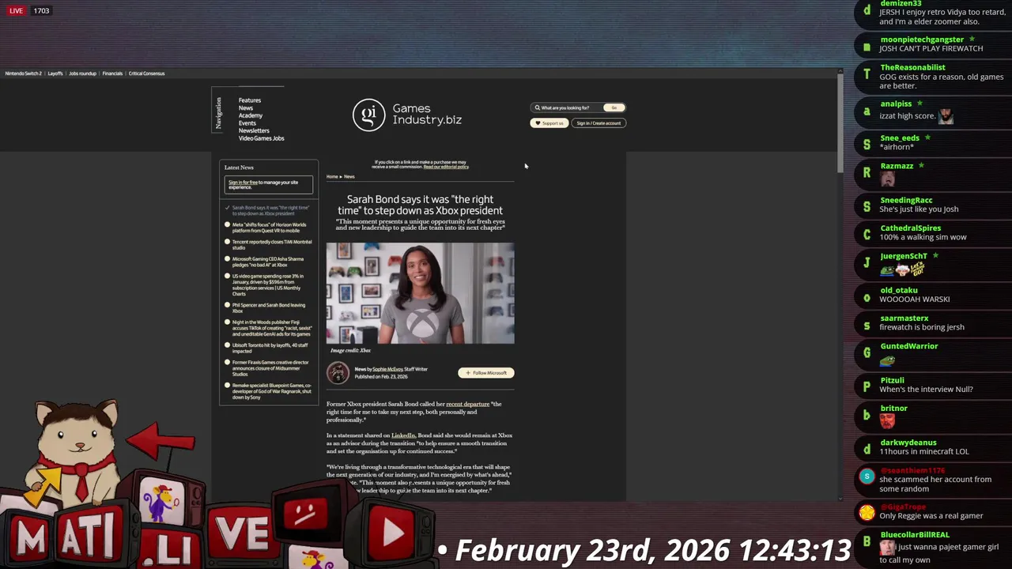
Task: Click the Home breadcrumb
Action: (x=332, y=176)
